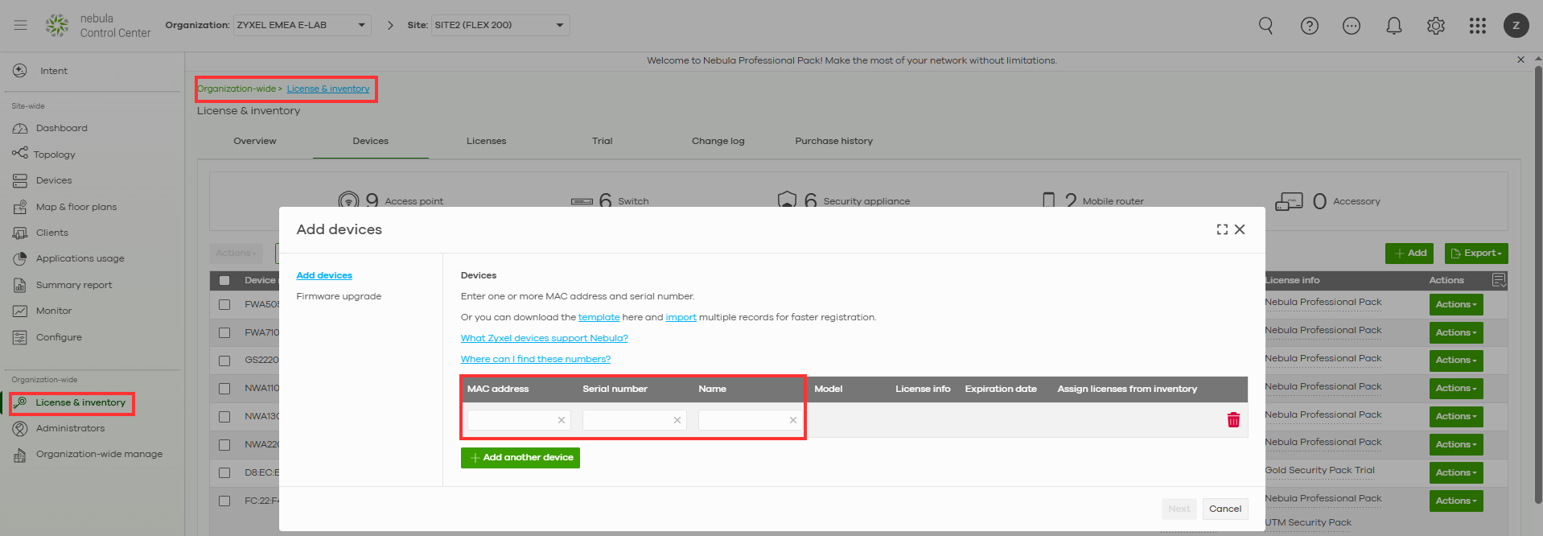Open the chat support bubble icon

tap(1352, 26)
